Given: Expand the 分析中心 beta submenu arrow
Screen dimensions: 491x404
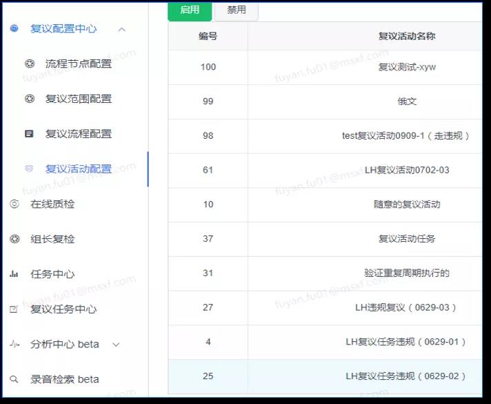Looking at the screenshot, I should (116, 344).
